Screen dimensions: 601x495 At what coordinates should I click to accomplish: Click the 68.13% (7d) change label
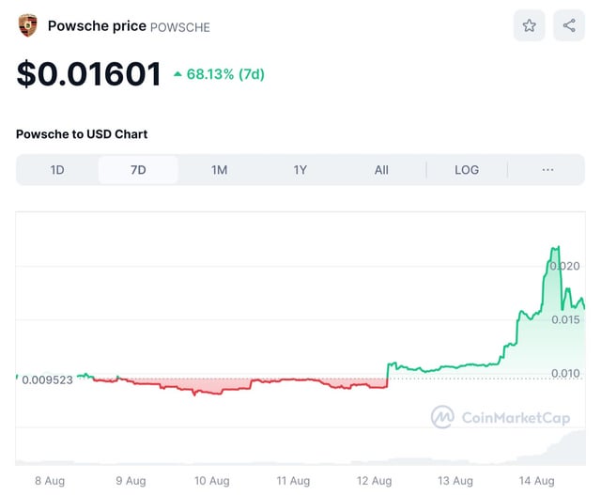[x=225, y=74]
